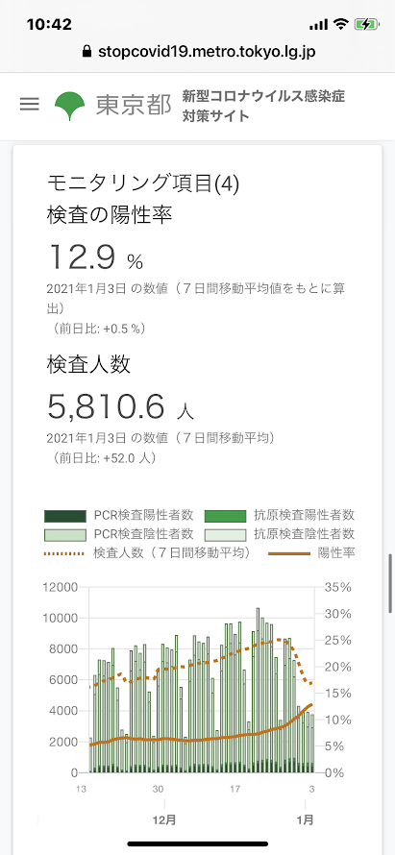Tap the green Tokyo ginkgo logo
The height and width of the screenshot is (855, 395).
[69, 106]
